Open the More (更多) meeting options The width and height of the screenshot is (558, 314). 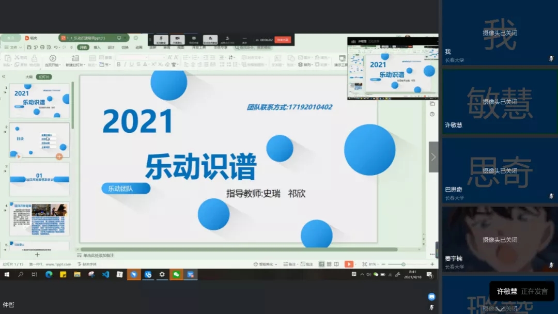244,39
